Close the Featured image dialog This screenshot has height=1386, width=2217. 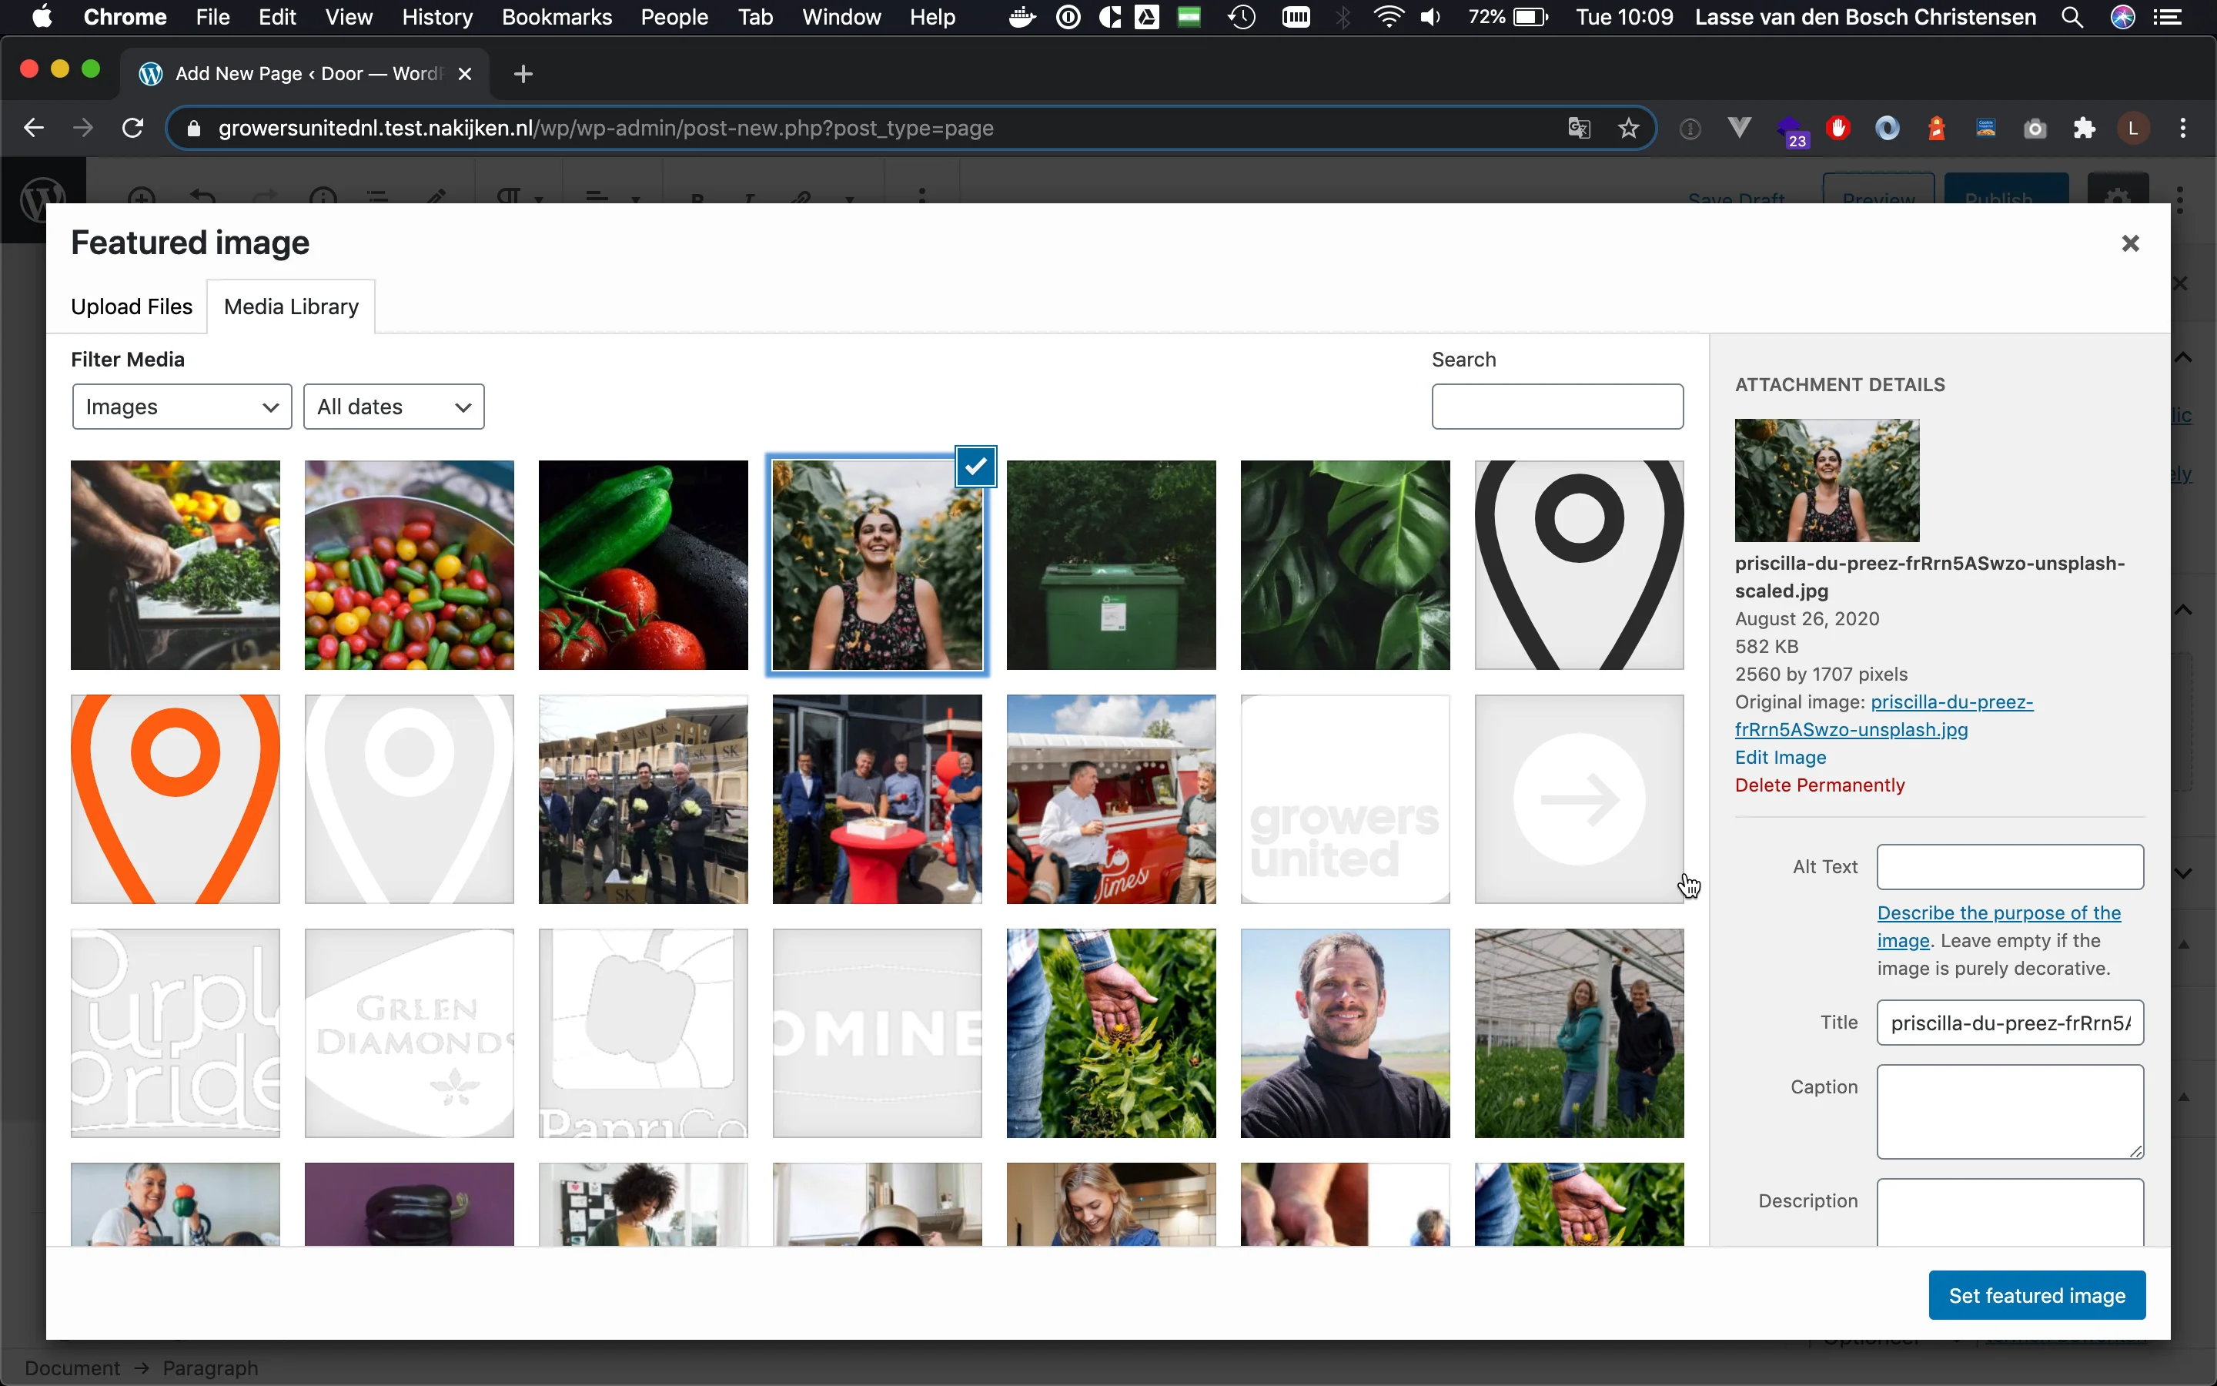[x=2130, y=243]
